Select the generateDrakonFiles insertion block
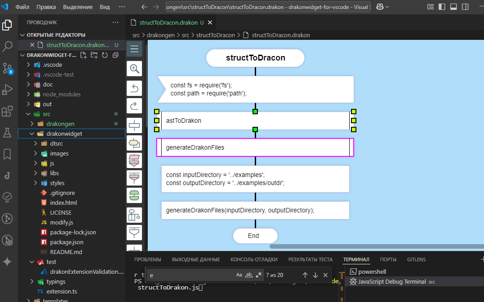Viewport: 484px width, 302px height. [255, 147]
